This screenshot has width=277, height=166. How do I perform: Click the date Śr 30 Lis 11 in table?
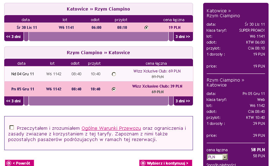click(27, 27)
